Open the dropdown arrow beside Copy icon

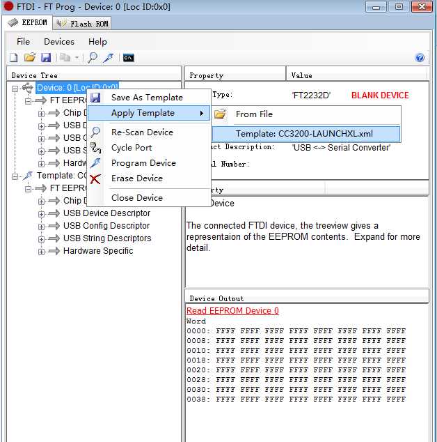(77, 58)
